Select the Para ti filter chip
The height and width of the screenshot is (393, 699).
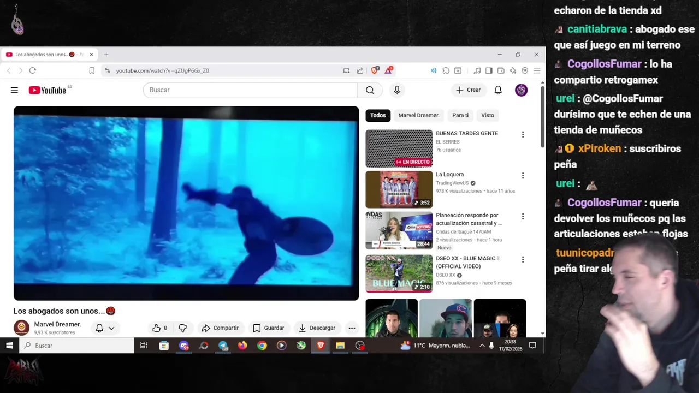point(460,115)
